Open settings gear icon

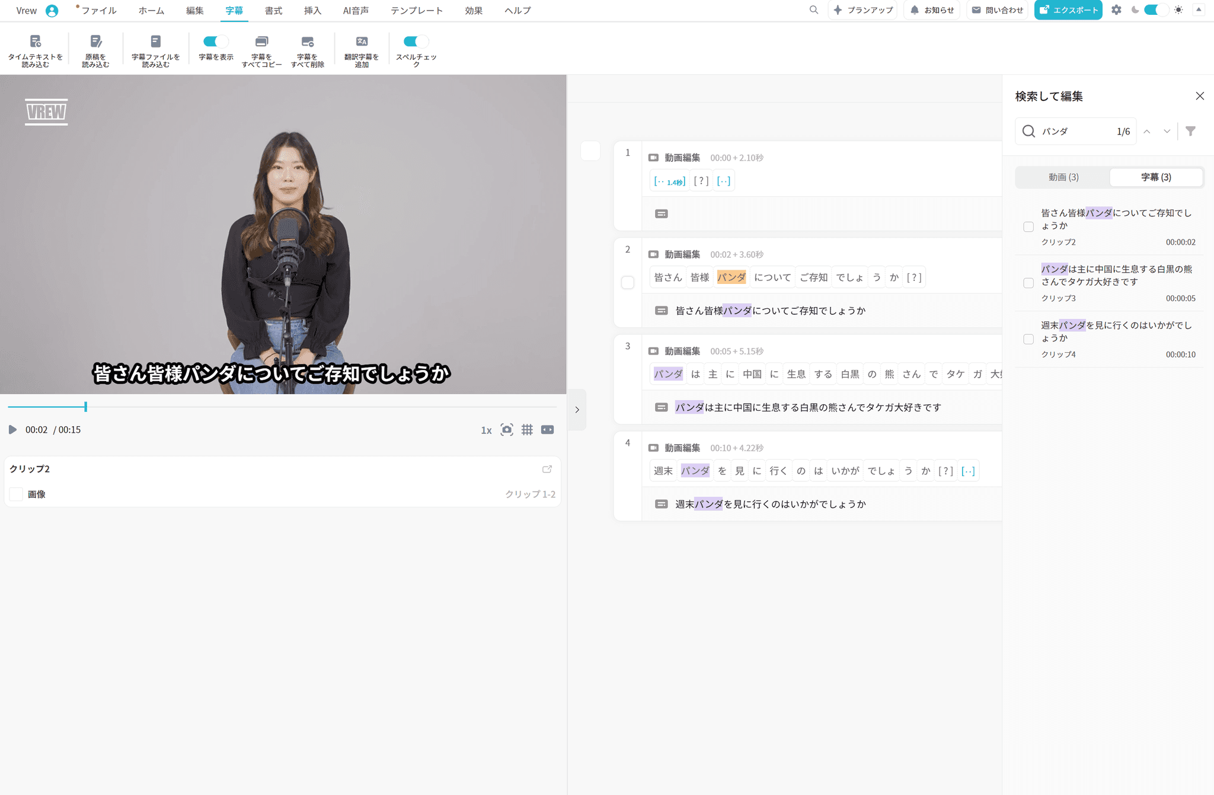click(x=1116, y=10)
